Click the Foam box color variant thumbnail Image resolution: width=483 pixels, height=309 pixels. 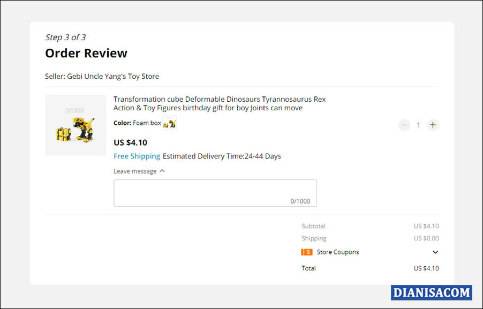[170, 123]
